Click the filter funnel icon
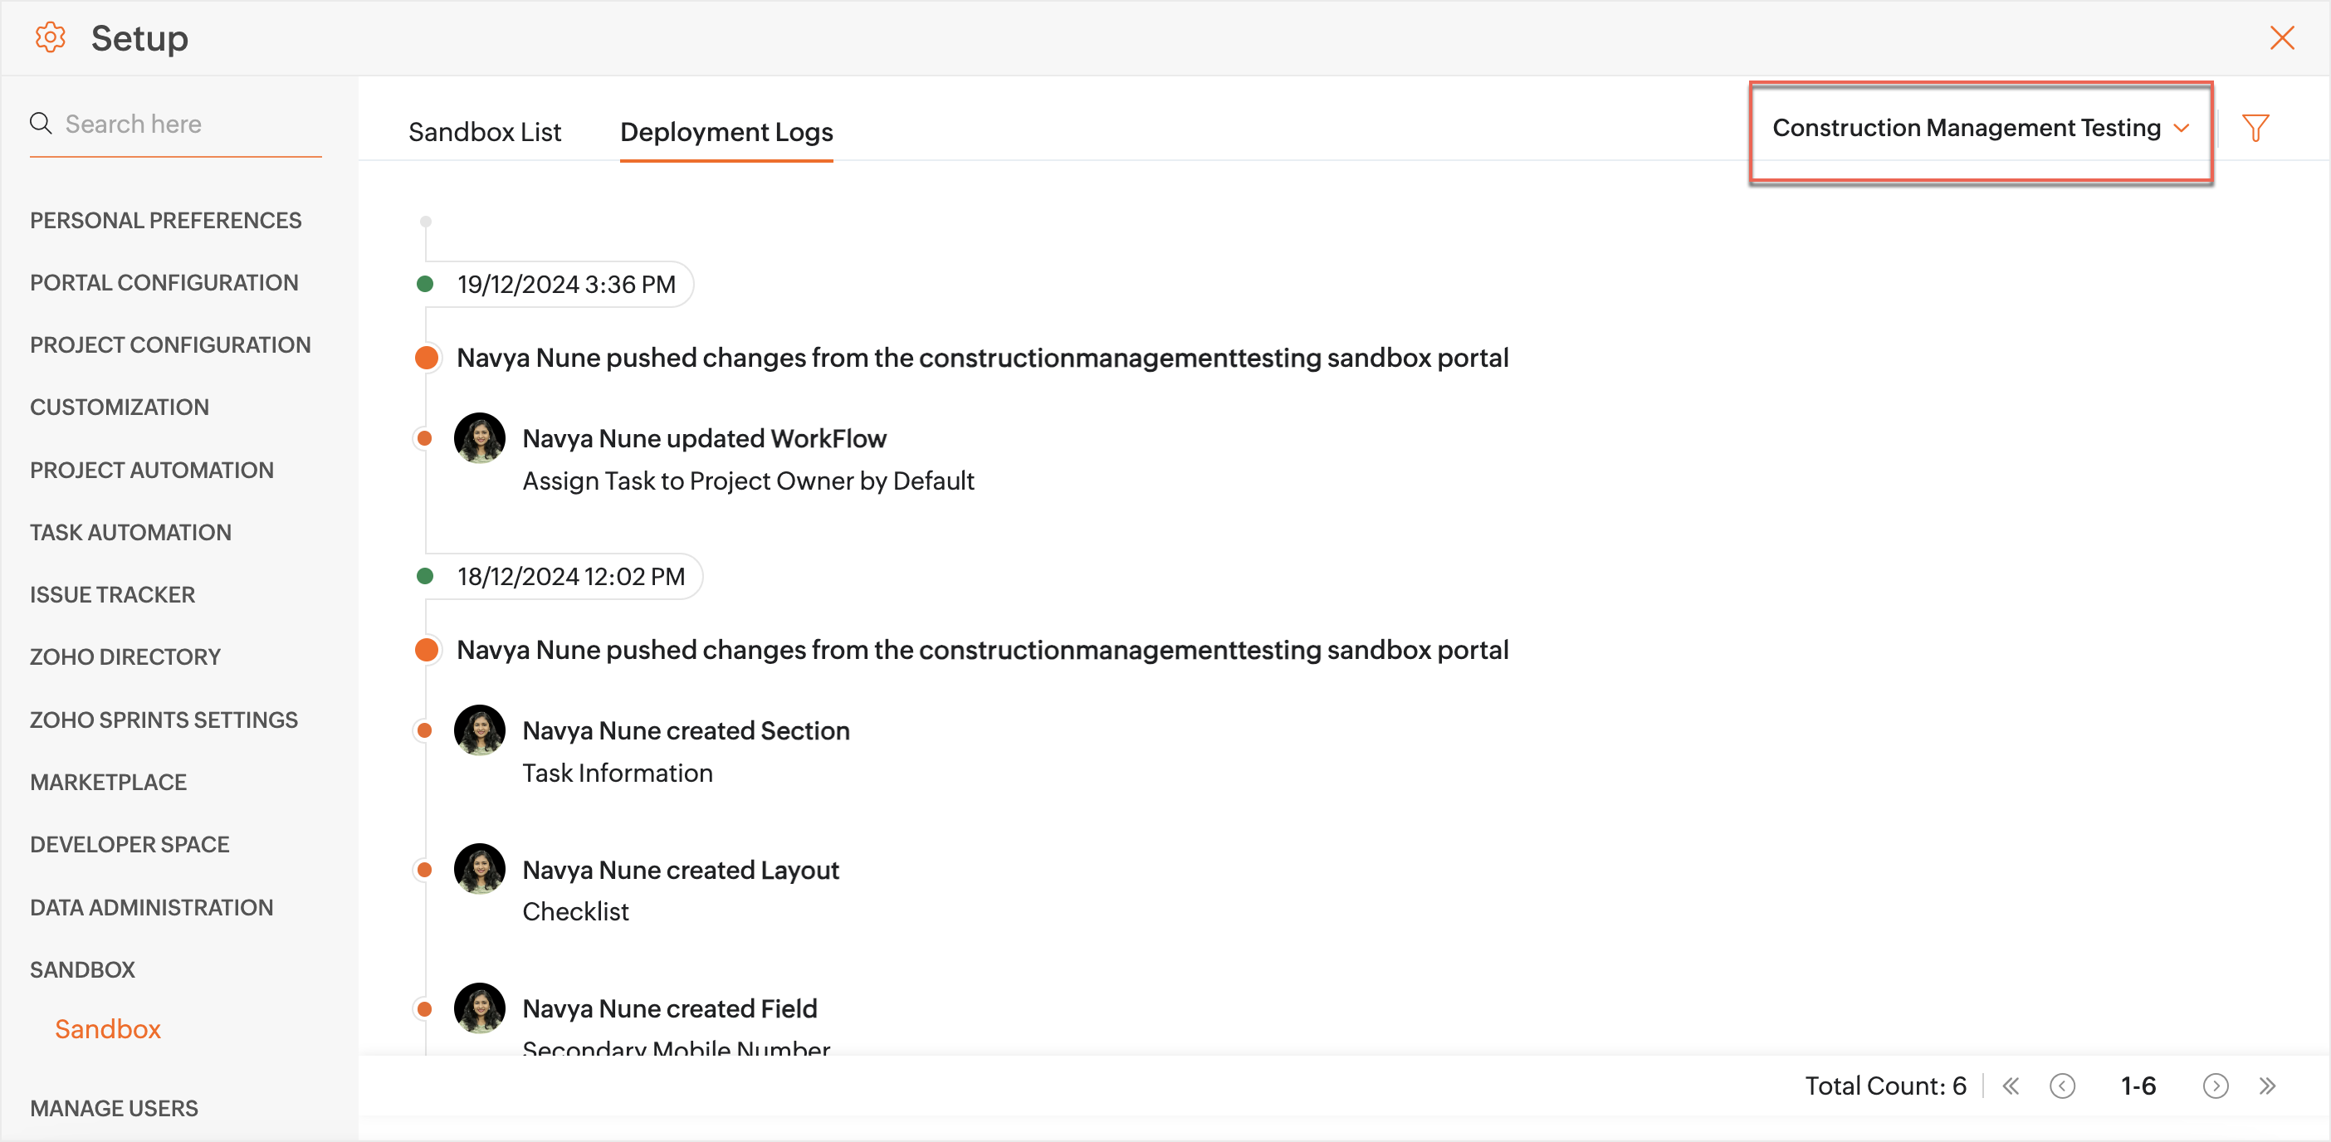 tap(2255, 128)
